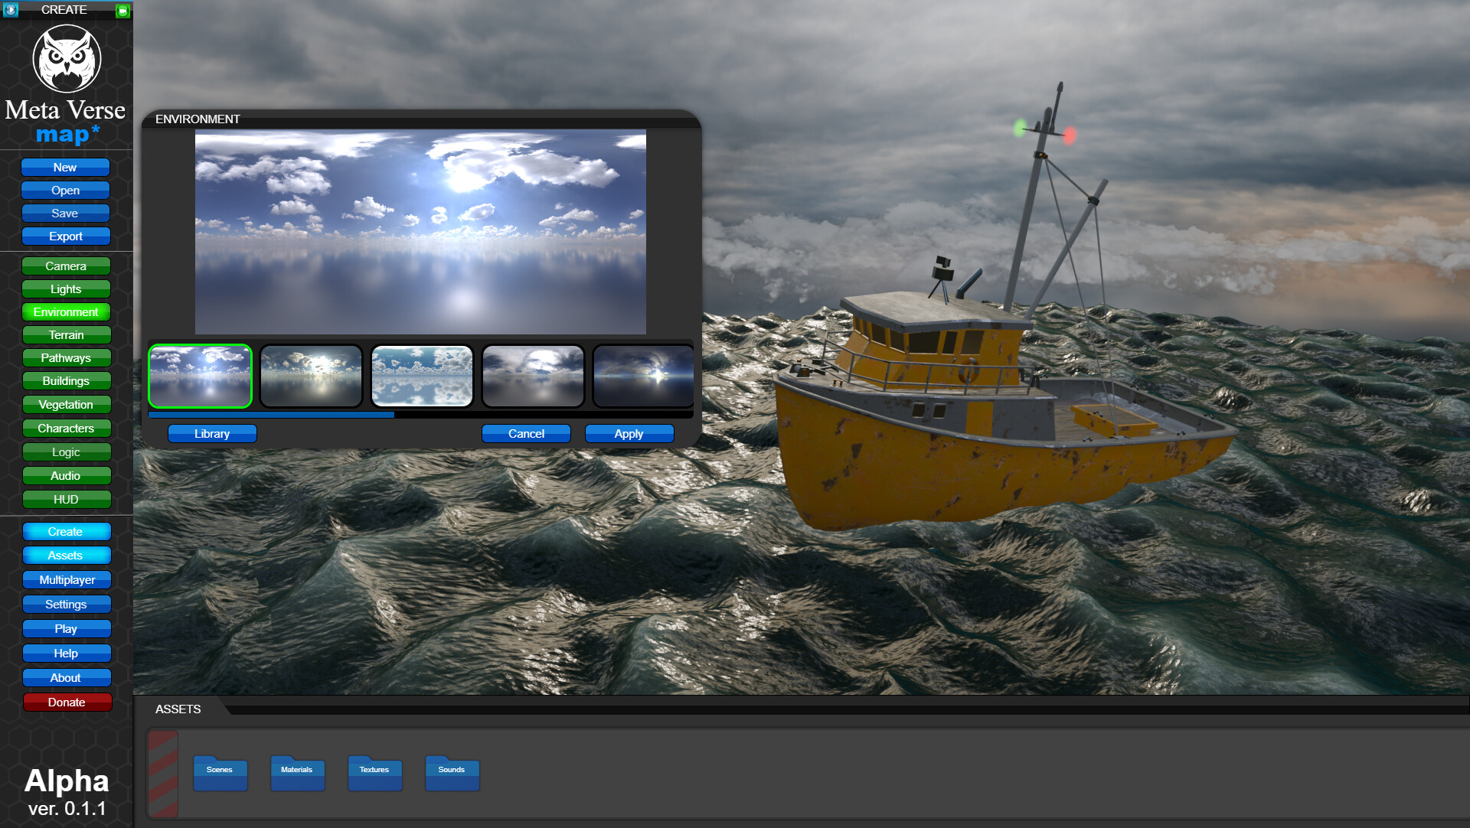The height and width of the screenshot is (828, 1470).
Task: Click the Apply button
Action: pyautogui.click(x=629, y=434)
